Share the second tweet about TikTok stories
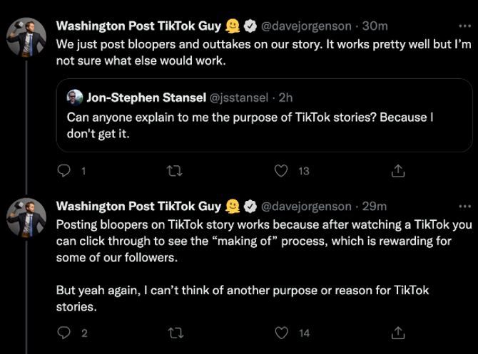478x354 pixels. (398, 333)
